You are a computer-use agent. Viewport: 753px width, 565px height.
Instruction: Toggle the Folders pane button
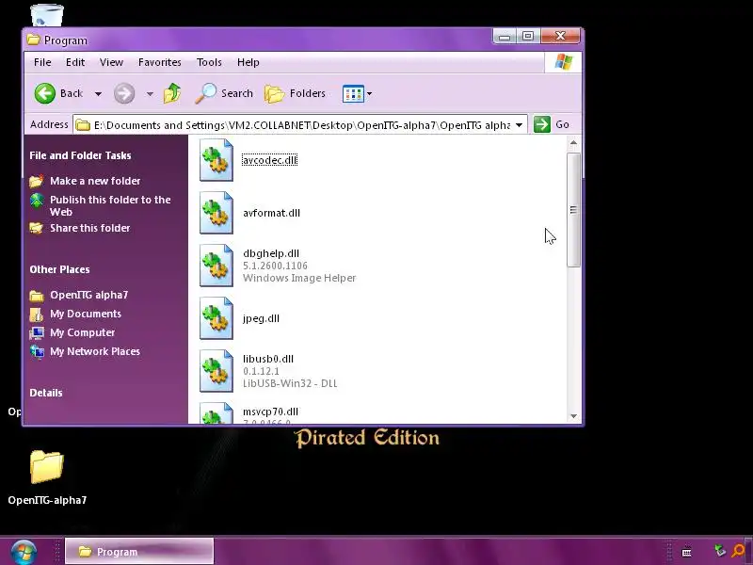point(295,93)
